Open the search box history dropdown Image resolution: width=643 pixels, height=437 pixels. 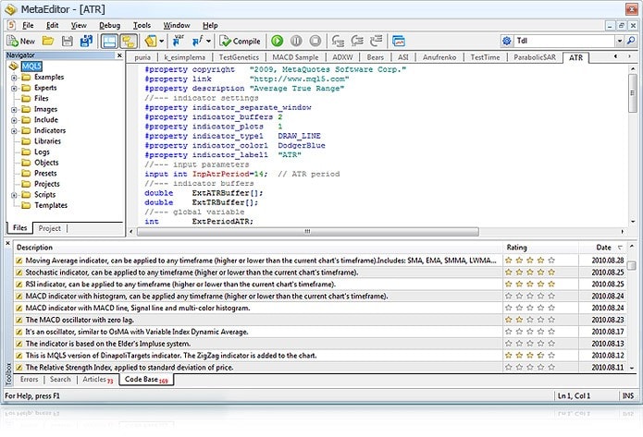tap(619, 41)
